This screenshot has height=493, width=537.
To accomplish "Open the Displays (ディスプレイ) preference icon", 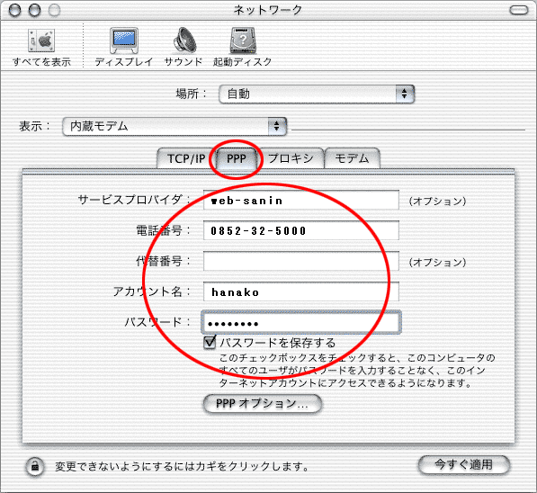I will pos(124,40).
